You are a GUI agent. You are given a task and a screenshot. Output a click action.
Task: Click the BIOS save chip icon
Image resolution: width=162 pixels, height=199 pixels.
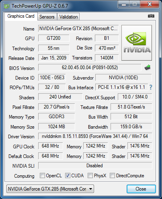pyautogui.click(x=148, y=68)
